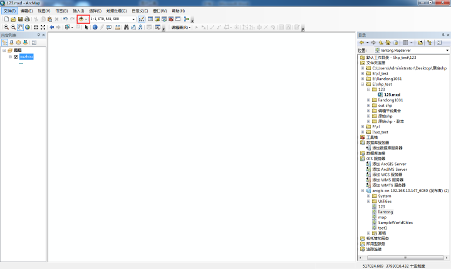The height and width of the screenshot is (269, 451).
Task: Open the Find binoculars tool
Action: (127, 28)
